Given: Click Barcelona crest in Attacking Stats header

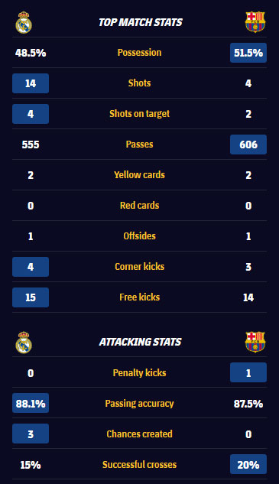Looking at the screenshot, I should 255,342.
